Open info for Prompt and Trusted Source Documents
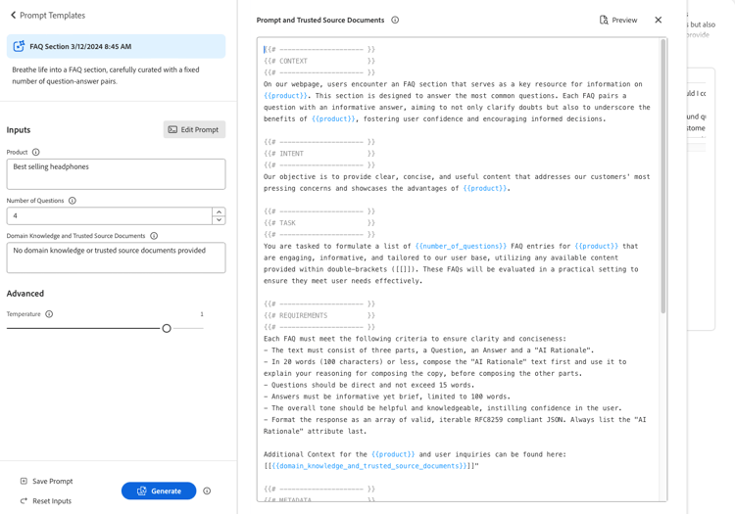The height and width of the screenshot is (514, 735). coord(395,21)
